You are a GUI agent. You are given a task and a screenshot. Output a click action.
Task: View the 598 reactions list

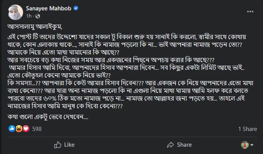(37, 129)
